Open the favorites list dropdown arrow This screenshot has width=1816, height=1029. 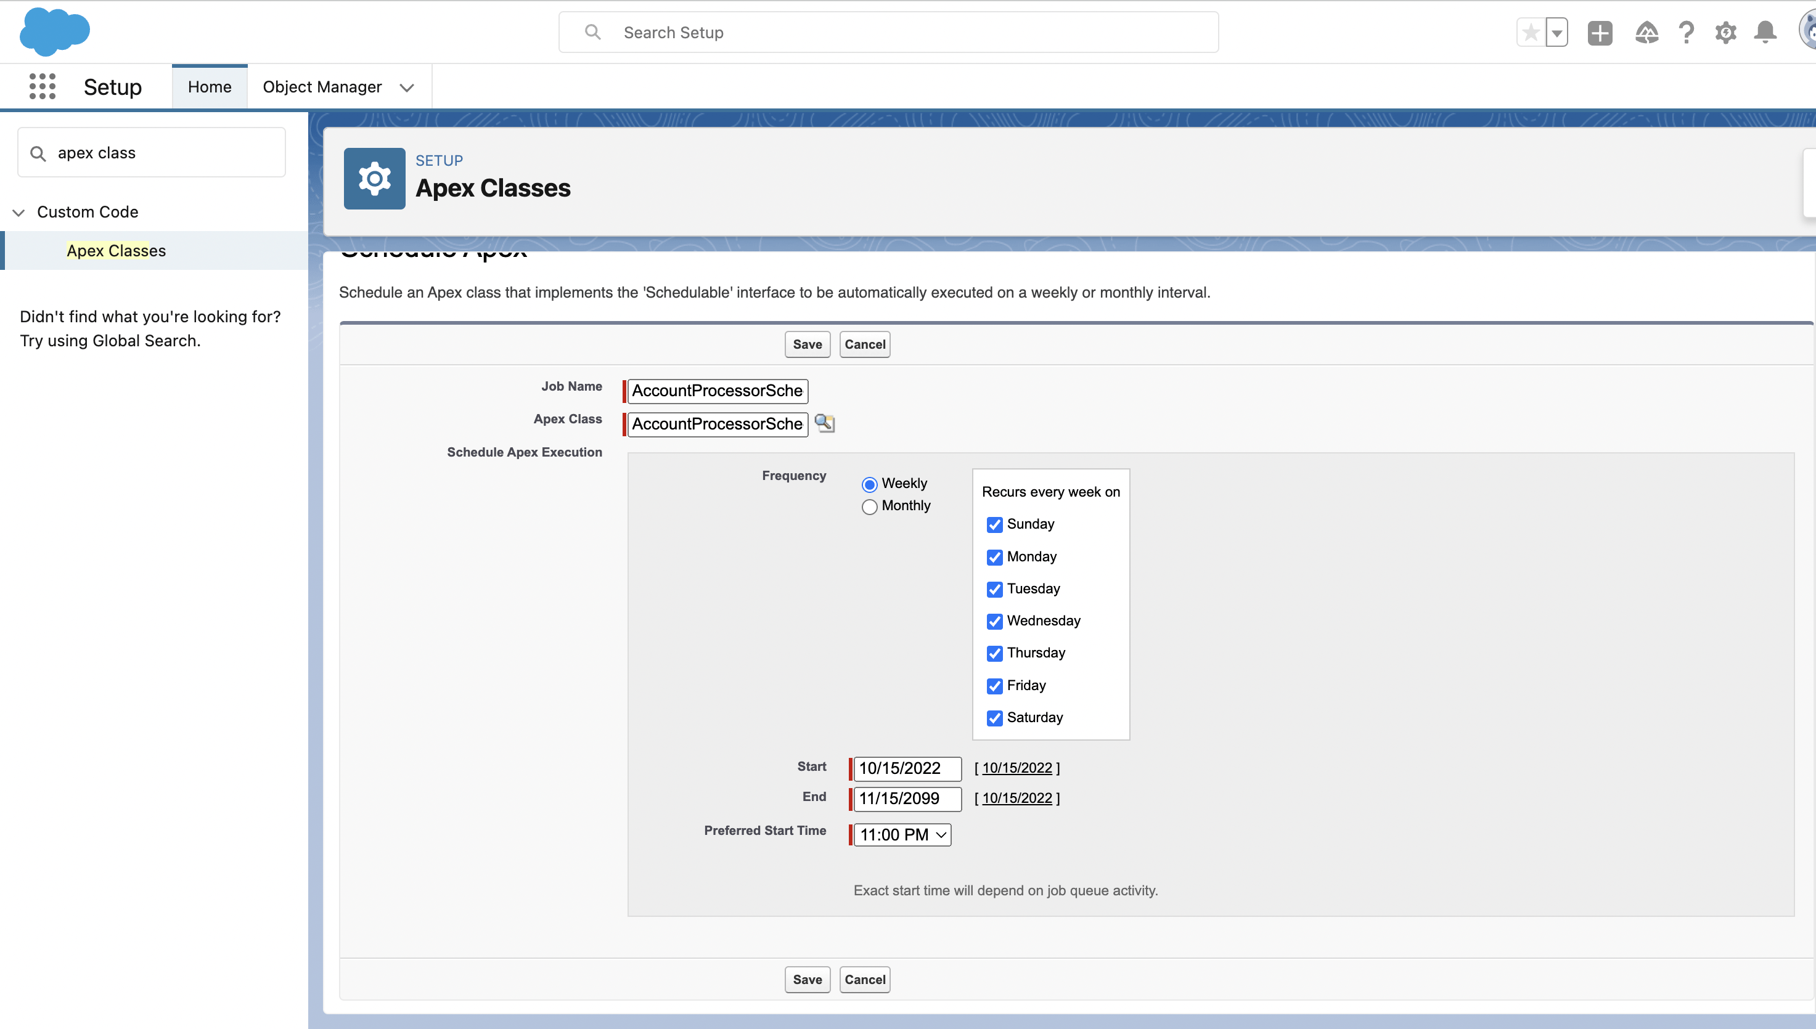1556,33
